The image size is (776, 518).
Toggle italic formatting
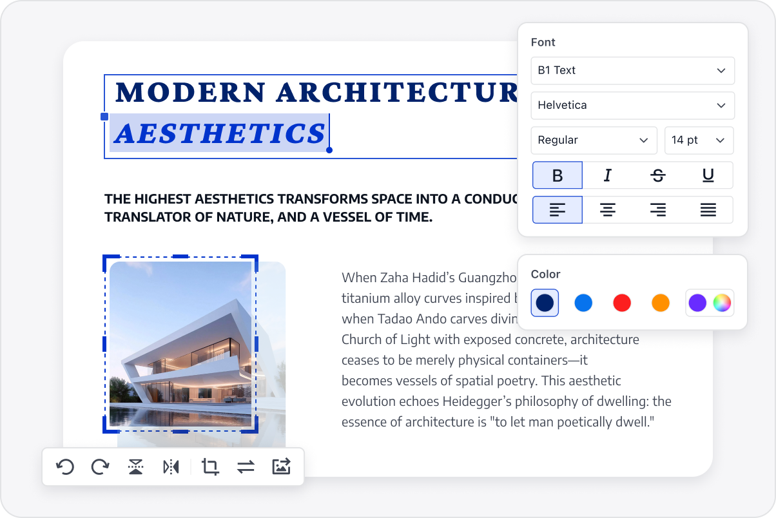(607, 175)
